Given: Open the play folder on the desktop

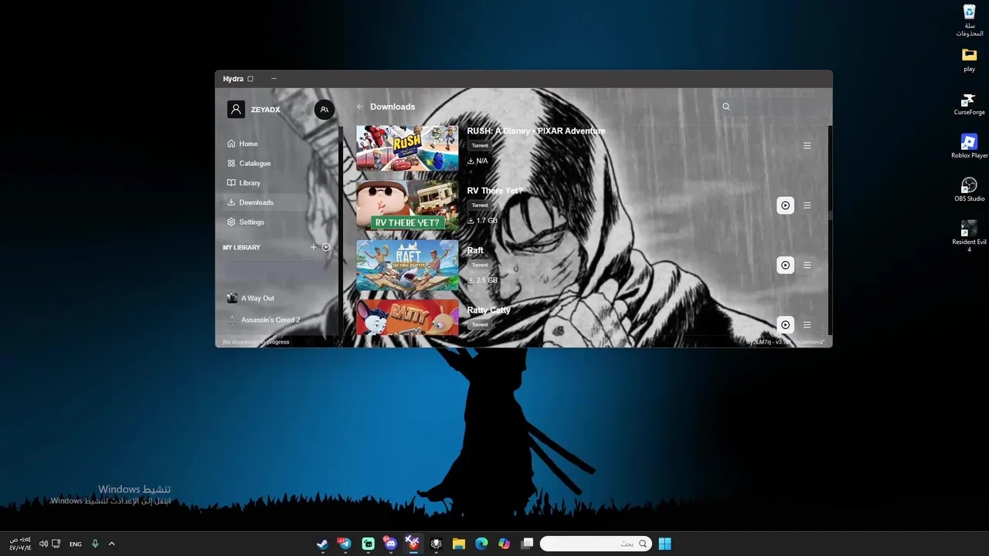Looking at the screenshot, I should tap(969, 60).
